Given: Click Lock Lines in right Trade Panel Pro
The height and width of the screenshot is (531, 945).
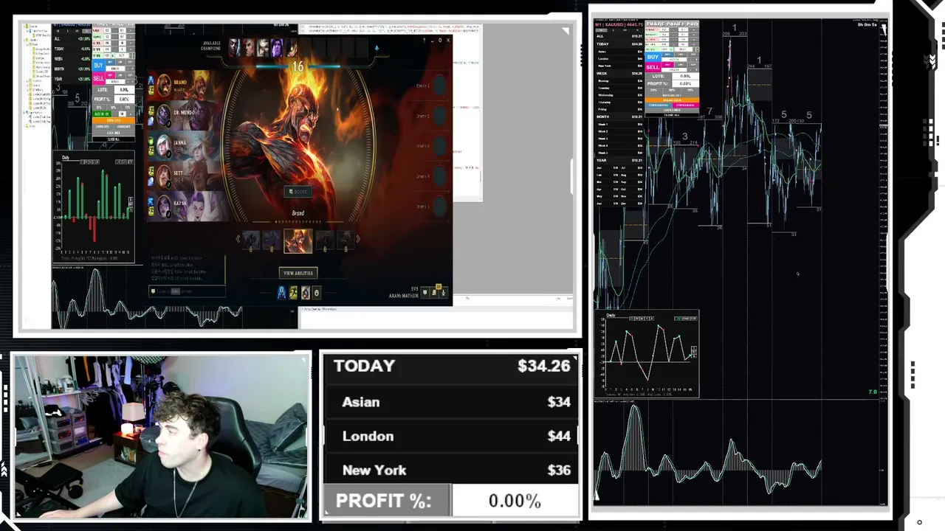Looking at the screenshot, I should pyautogui.click(x=672, y=110).
